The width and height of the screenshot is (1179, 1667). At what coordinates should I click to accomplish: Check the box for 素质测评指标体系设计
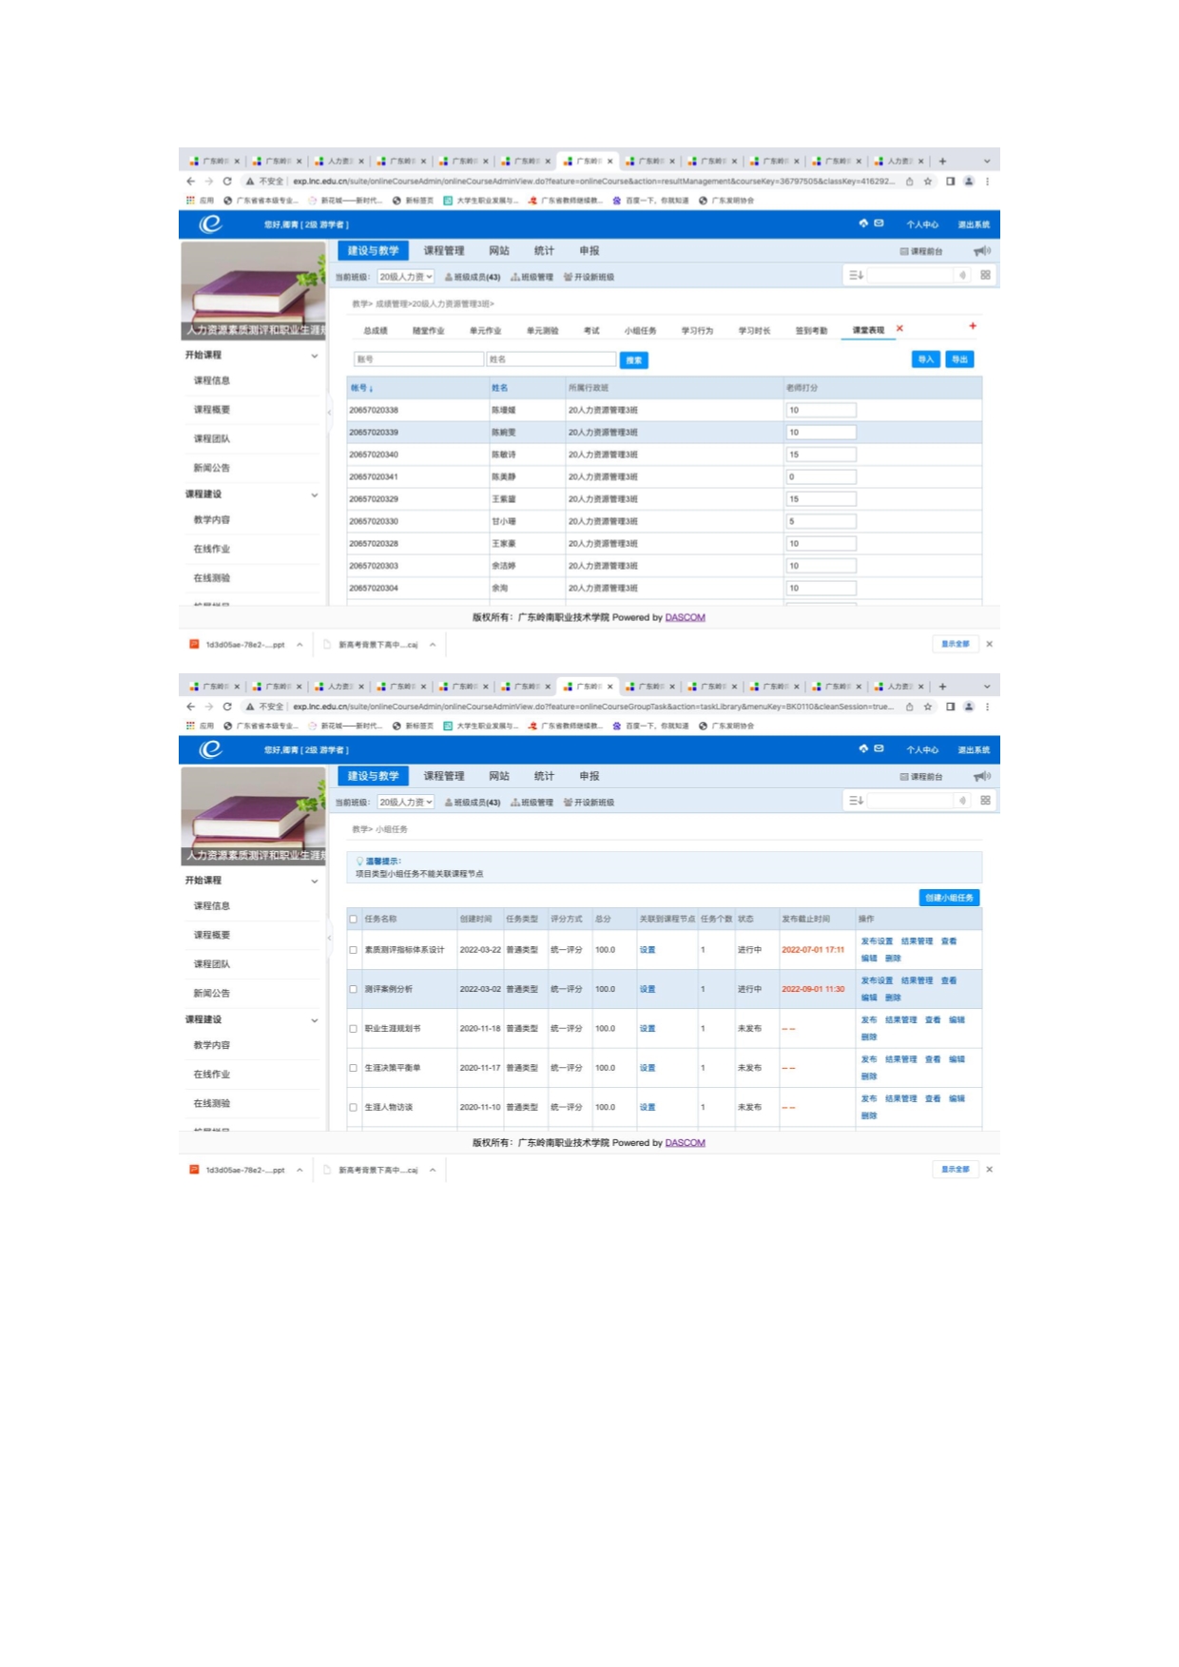pos(354,950)
